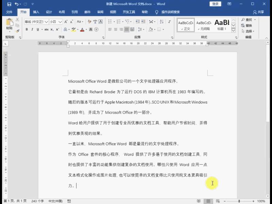Open the font size dropdown

coord(59,22)
